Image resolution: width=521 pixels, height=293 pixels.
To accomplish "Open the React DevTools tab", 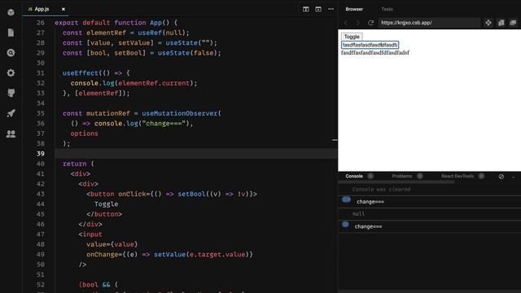I will (458, 176).
